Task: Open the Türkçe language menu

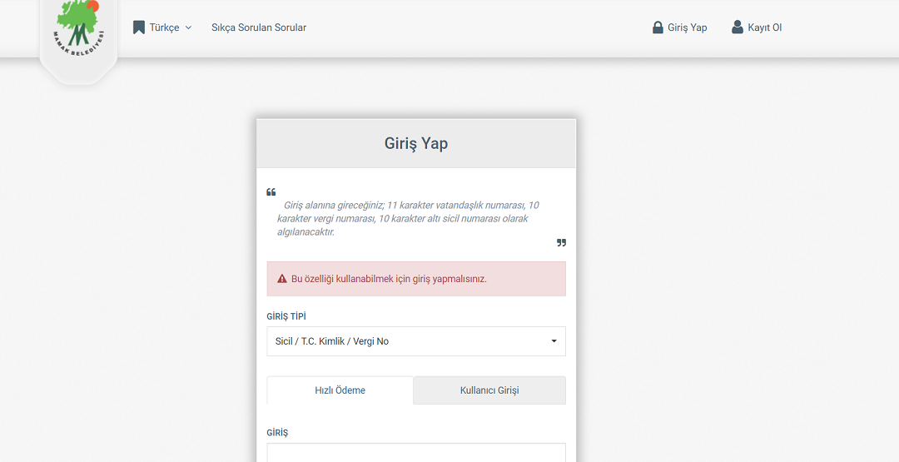Action: [164, 27]
